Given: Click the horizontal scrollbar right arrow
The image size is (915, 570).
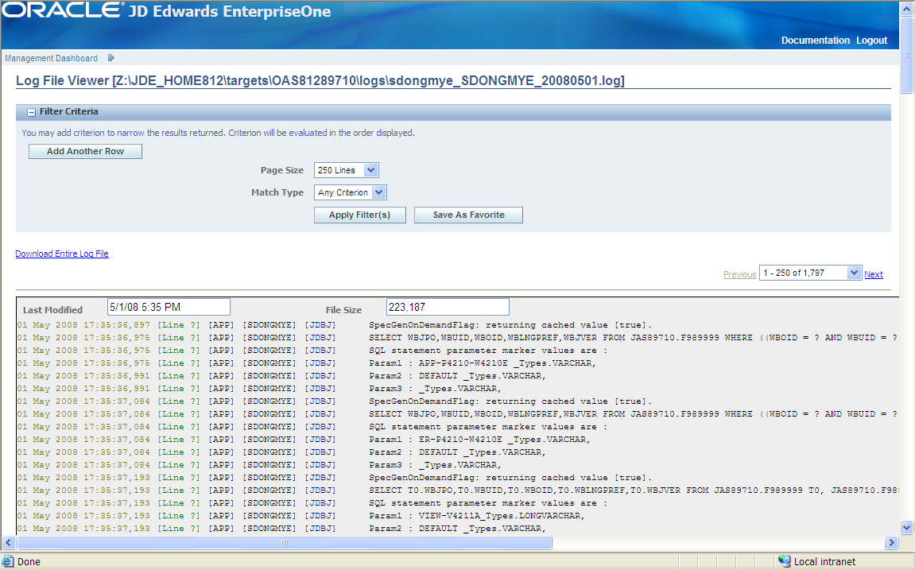Looking at the screenshot, I should coord(891,543).
